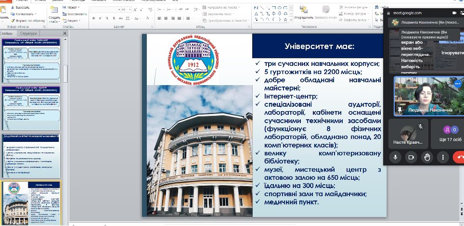This screenshot has height=226, width=464.
Task: Toggle strikethrough (abc) formatting
Action: pyautogui.click(x=121, y=18)
